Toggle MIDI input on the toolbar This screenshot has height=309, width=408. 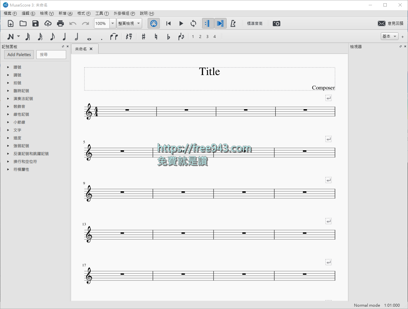[154, 23]
